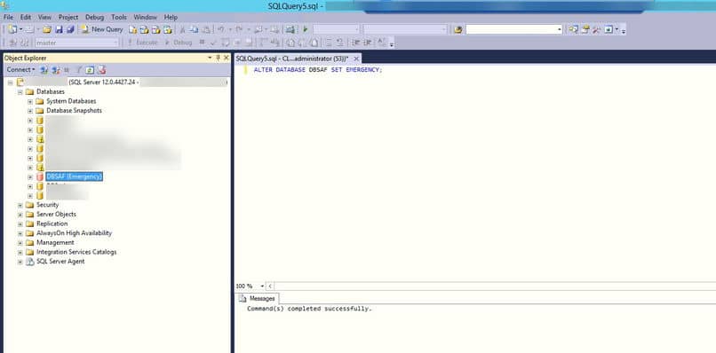Collapse the Databases folder
Viewport: 716px width, 353px height.
tap(20, 91)
